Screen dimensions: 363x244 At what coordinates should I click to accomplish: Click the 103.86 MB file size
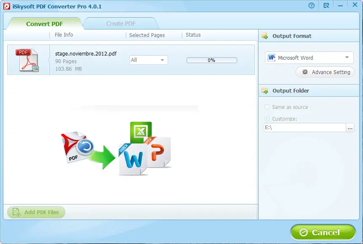68,69
